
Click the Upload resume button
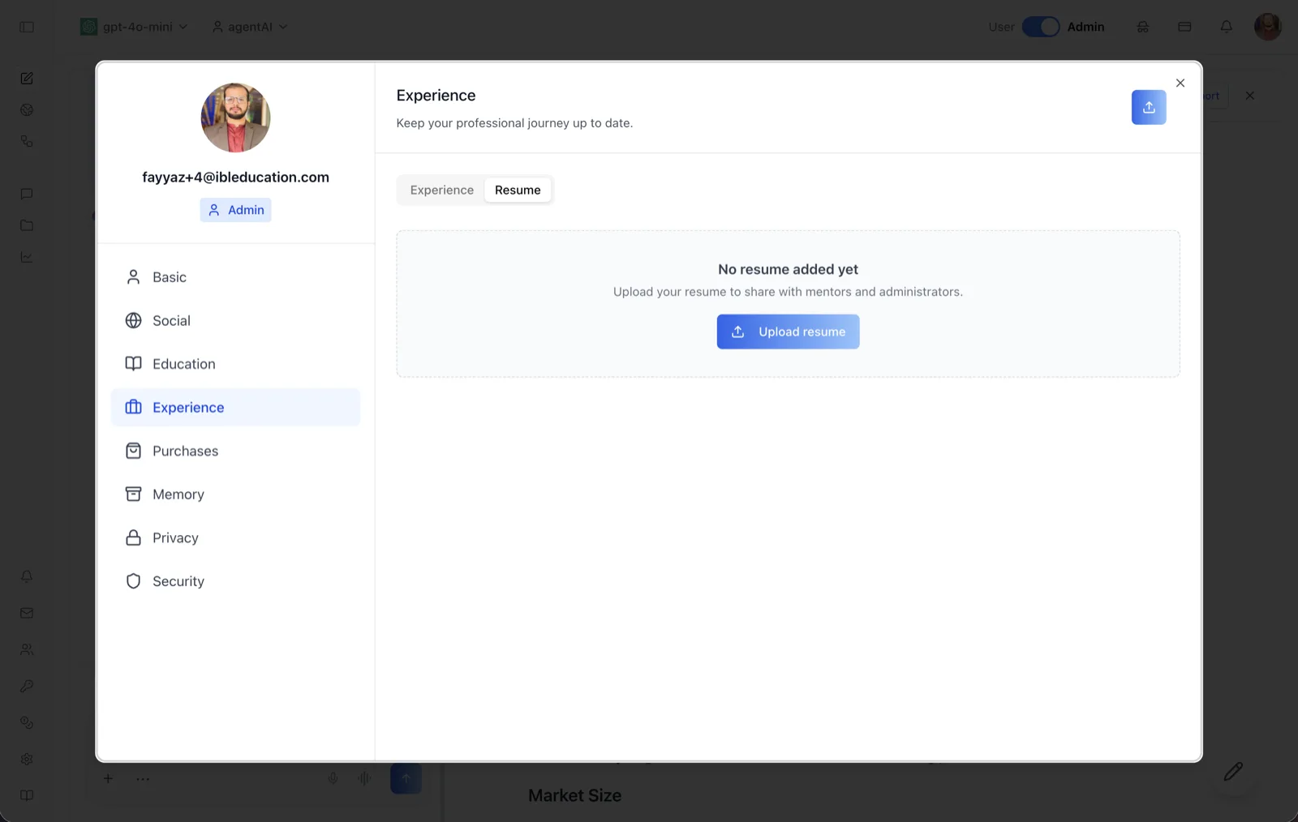788,332
